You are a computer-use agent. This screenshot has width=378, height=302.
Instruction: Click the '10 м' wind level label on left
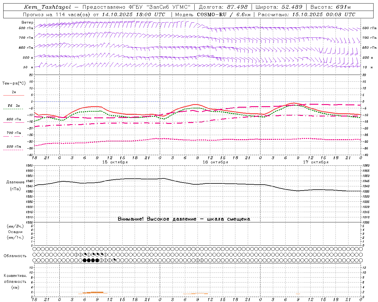[x=28, y=67]
